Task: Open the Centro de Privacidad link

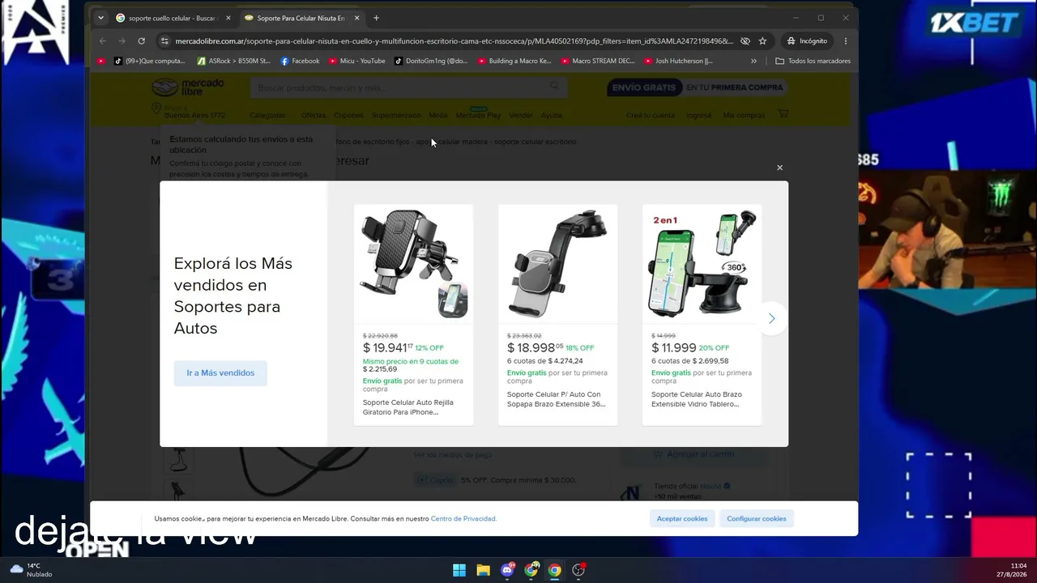Action: [x=463, y=519]
